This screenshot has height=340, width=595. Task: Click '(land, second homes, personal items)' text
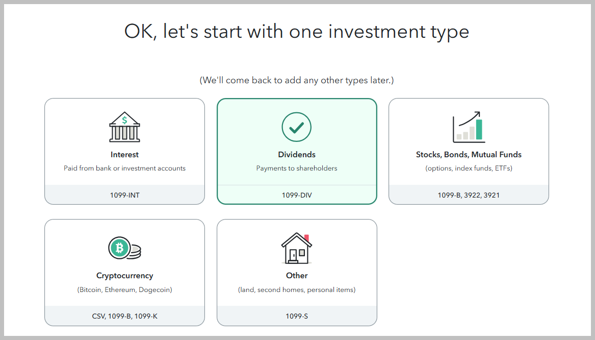pyautogui.click(x=297, y=290)
